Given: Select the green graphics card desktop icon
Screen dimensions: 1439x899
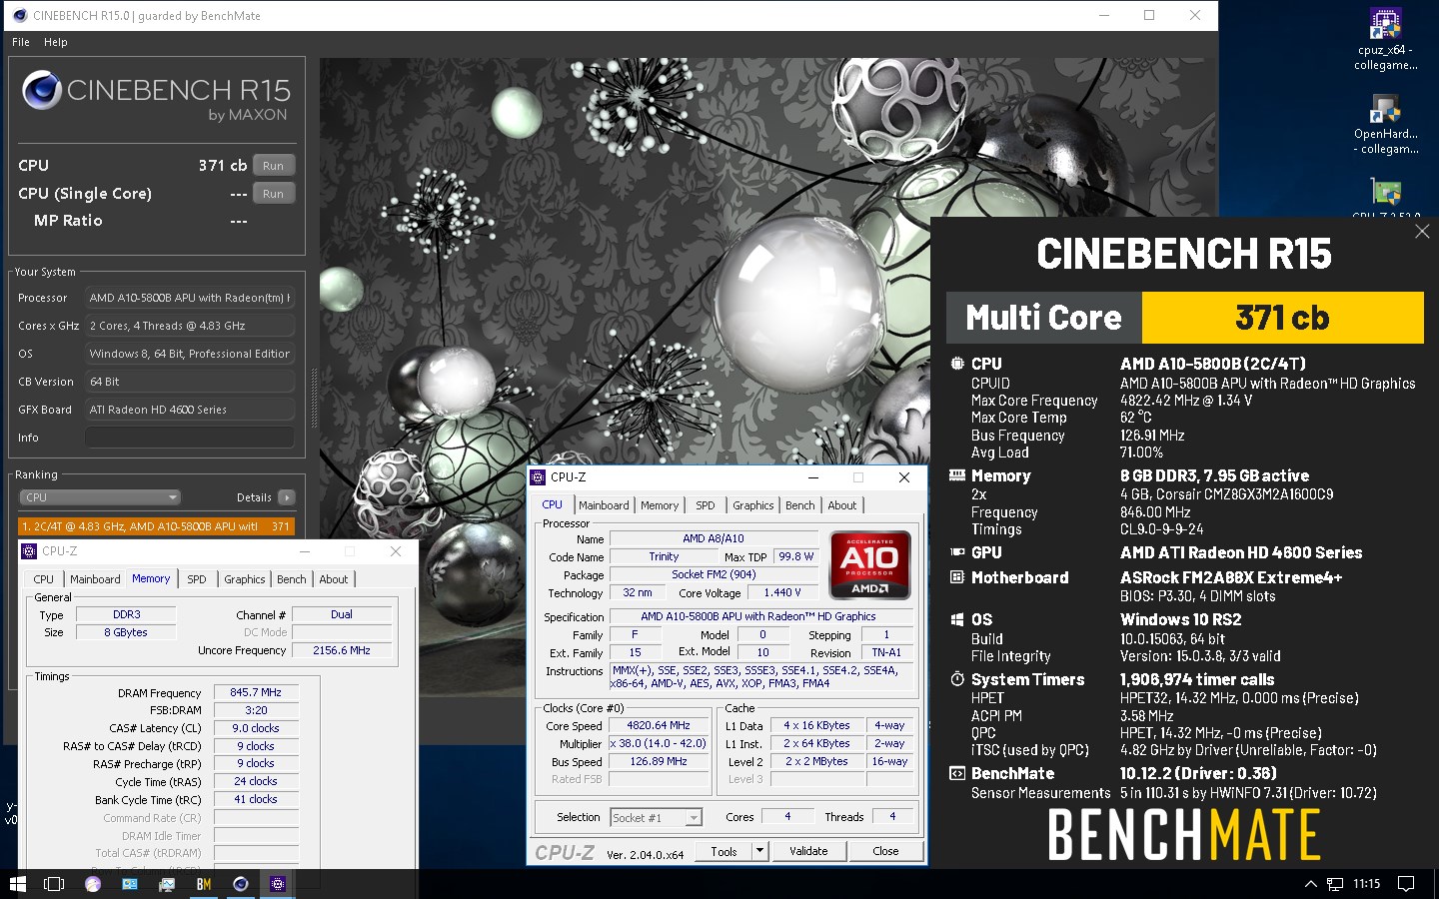Looking at the screenshot, I should (x=1385, y=195).
